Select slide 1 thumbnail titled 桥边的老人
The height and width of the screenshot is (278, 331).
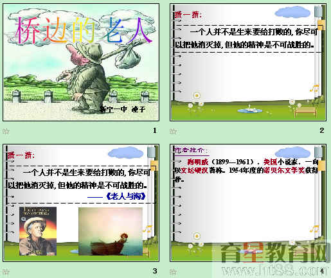point(81,62)
